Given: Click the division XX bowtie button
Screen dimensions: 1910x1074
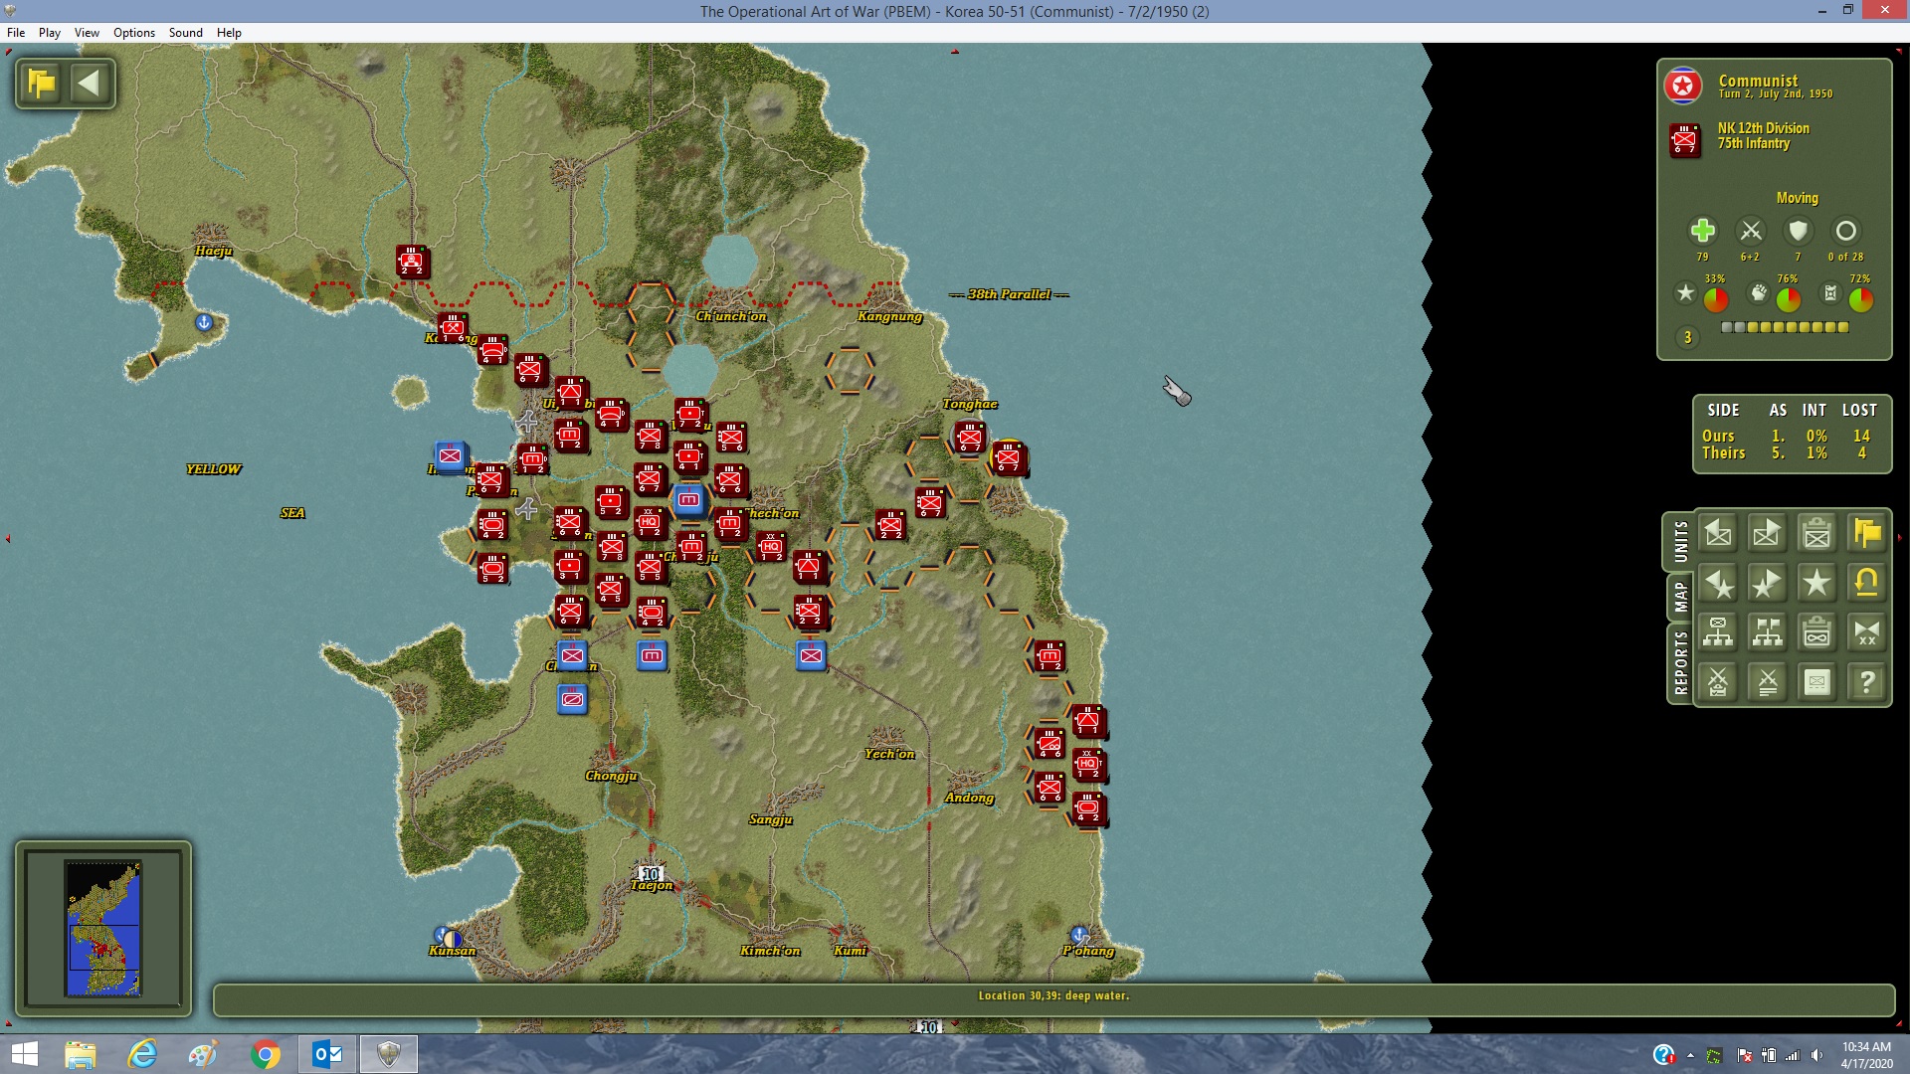Looking at the screenshot, I should pyautogui.click(x=1867, y=632).
